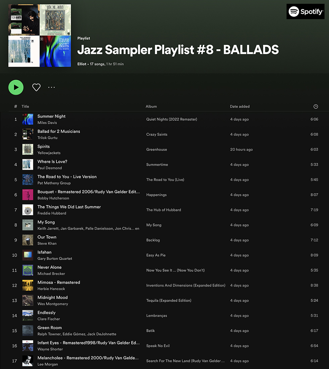Open the Keith Jarrett artist link

point(48,228)
